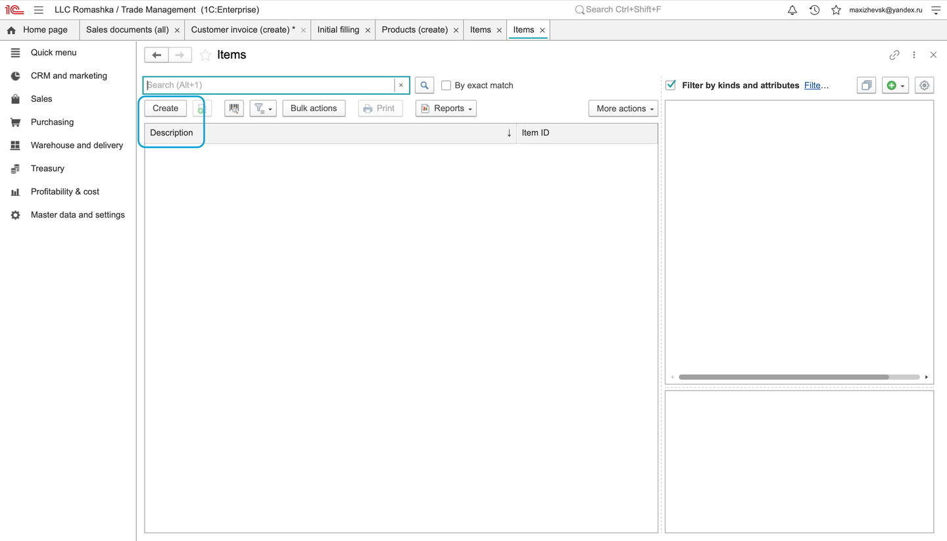Click the horizontal scrollbar in filter panel
The height and width of the screenshot is (541, 947).
click(x=784, y=377)
